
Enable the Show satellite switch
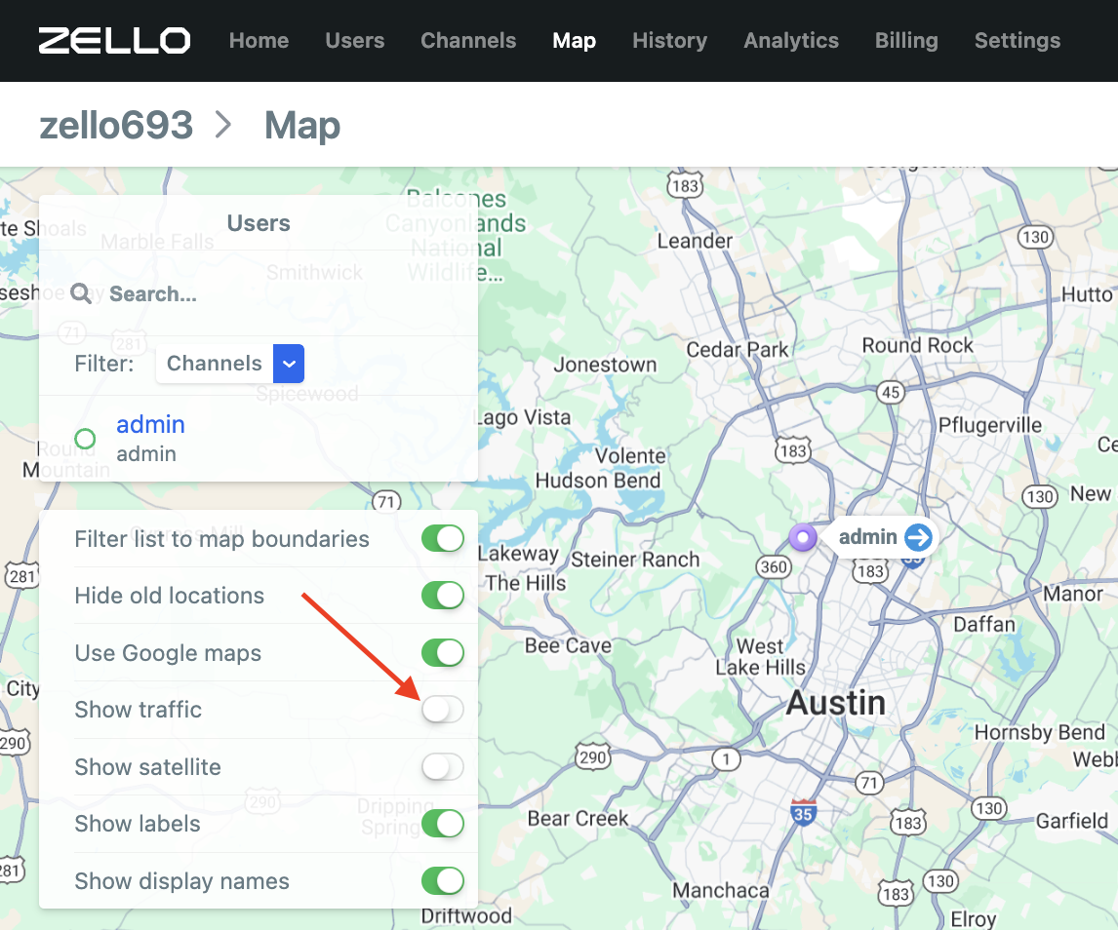click(443, 767)
